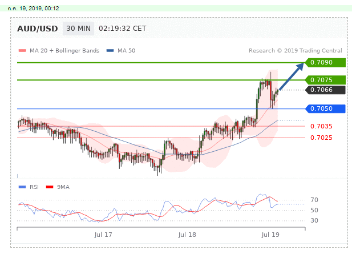Click the 0.7050 pivot price tag
Image resolution: width=352 pixels, height=254 pixels.
[x=325, y=108]
